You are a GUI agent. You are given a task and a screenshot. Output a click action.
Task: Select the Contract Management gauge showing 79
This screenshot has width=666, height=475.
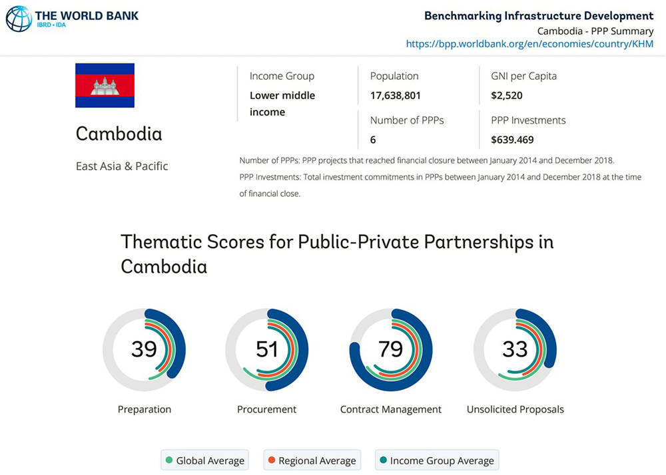(391, 350)
